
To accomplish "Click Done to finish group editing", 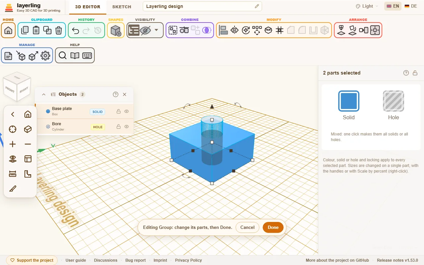I will [273, 227].
